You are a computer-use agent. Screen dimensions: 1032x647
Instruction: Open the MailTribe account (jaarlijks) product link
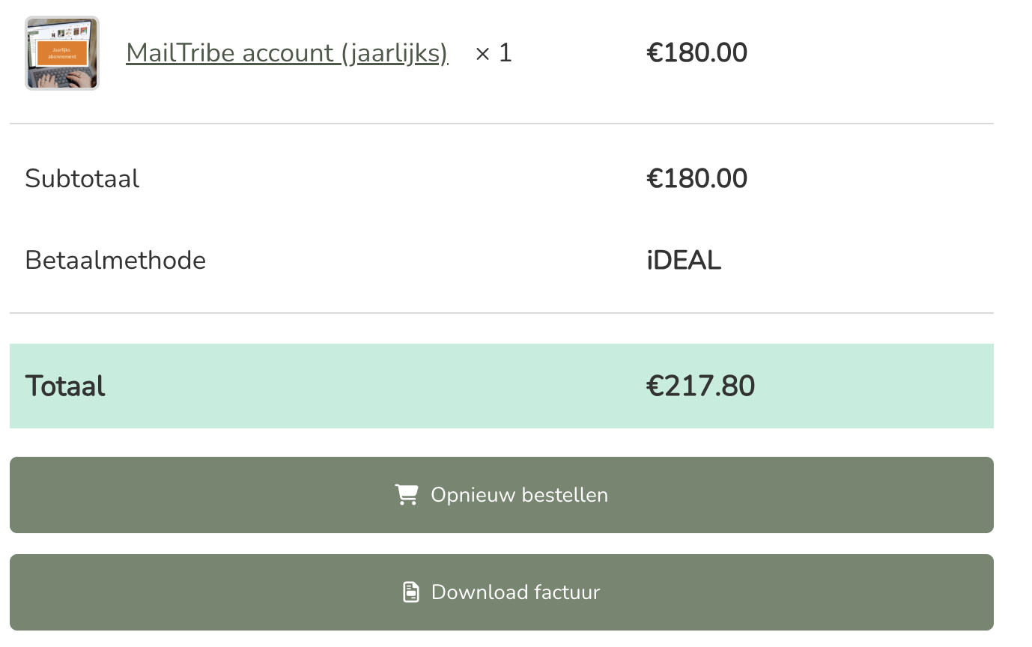287,52
